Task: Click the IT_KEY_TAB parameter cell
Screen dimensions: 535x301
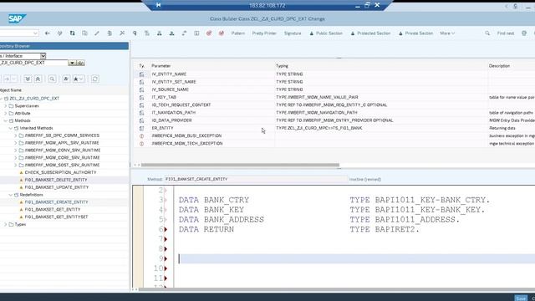Action: point(212,97)
